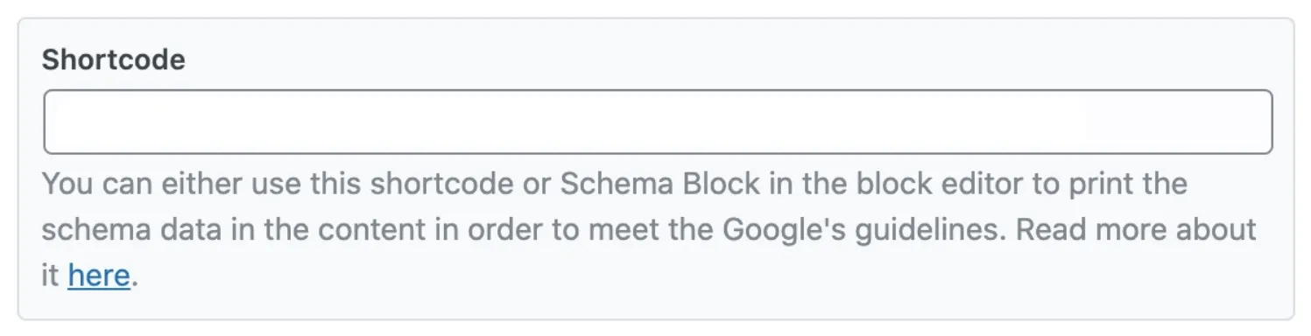Click the Shortcode label

pos(114,59)
